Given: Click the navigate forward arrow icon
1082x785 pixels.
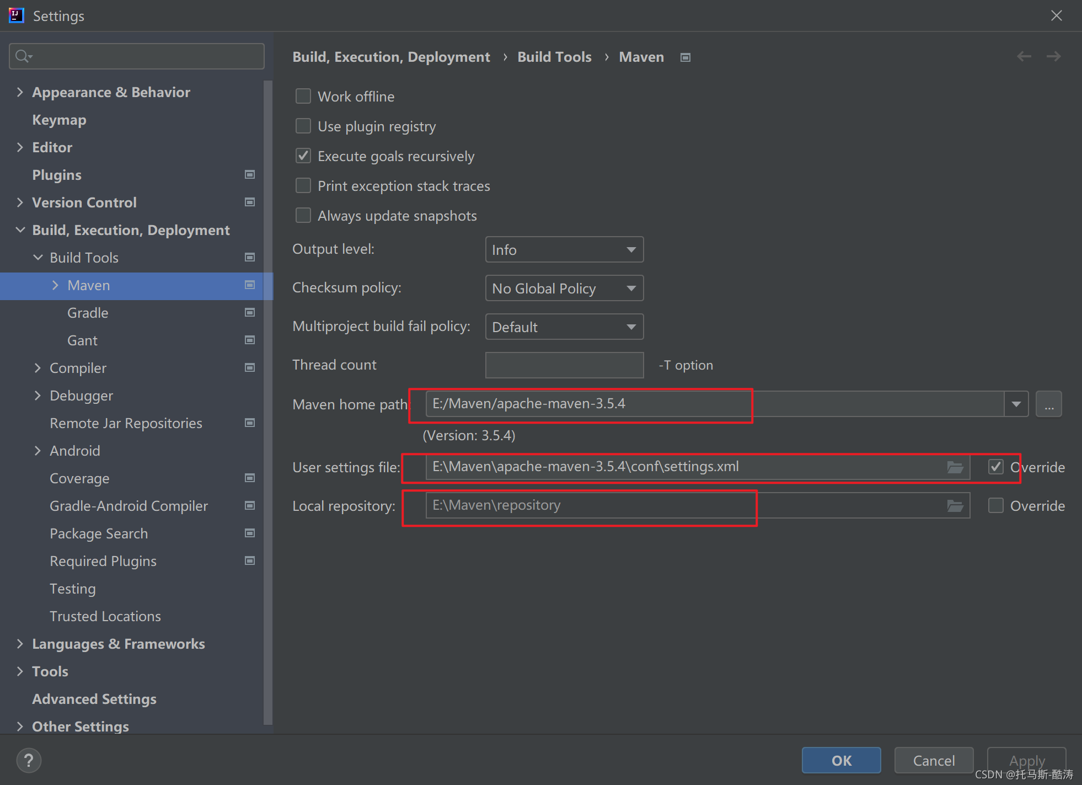Looking at the screenshot, I should (x=1053, y=56).
